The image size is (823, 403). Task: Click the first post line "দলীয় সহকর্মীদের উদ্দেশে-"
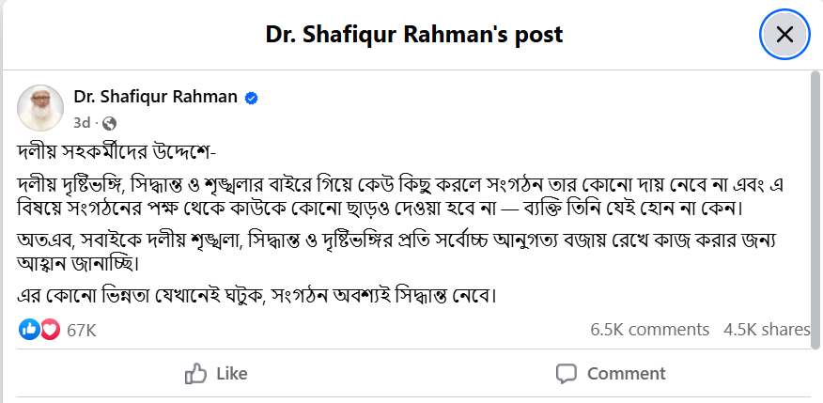coord(118,152)
